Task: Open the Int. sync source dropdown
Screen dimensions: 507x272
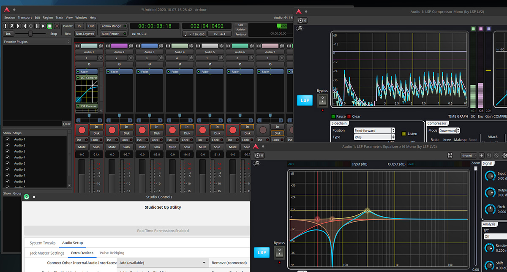Action: point(8,34)
